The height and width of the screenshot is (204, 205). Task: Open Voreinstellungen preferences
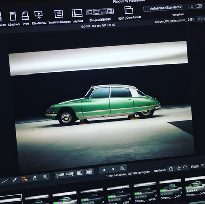[x=59, y=14]
